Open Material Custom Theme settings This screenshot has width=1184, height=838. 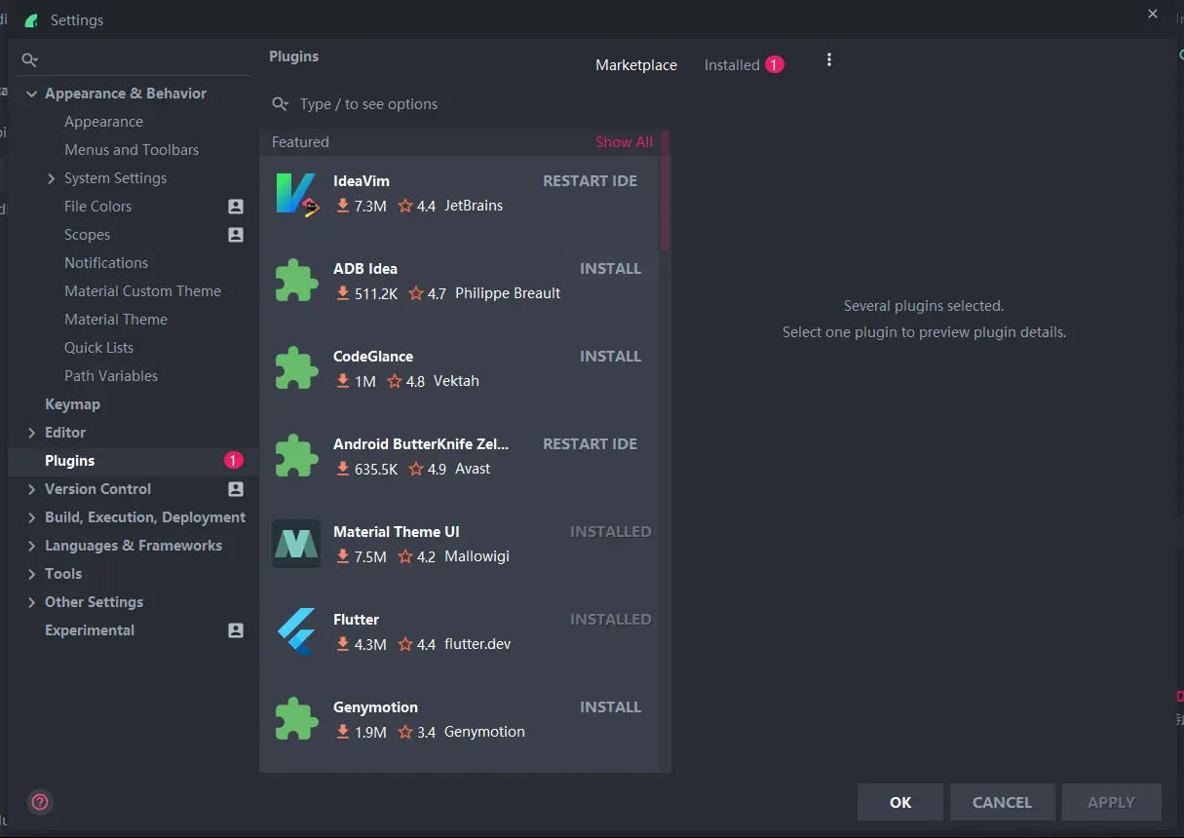(142, 291)
